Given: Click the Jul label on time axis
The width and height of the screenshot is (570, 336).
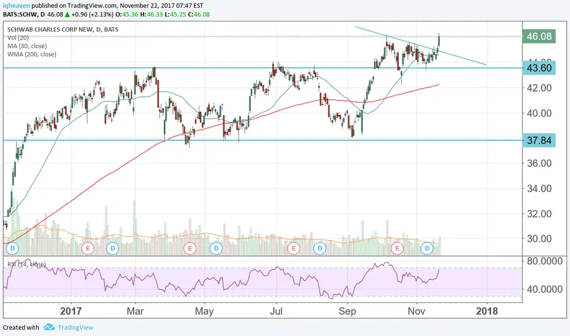Looking at the screenshot, I should [x=276, y=312].
